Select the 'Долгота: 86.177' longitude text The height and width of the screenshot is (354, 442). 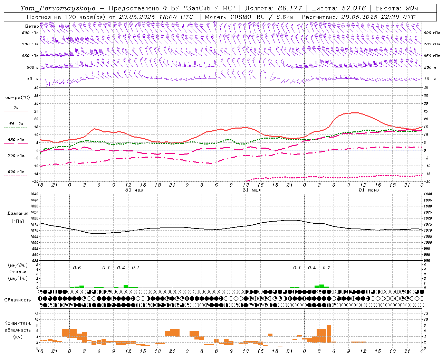click(x=273, y=8)
